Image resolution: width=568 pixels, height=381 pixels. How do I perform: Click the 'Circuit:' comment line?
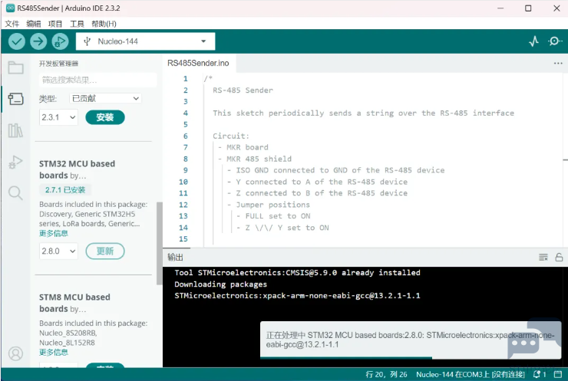click(231, 136)
